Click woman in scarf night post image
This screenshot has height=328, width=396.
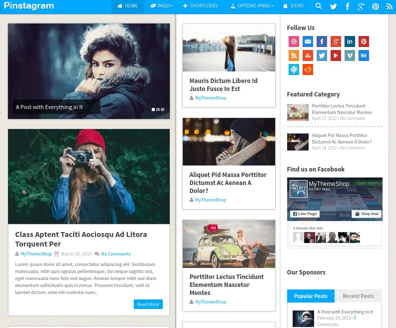pos(229,141)
